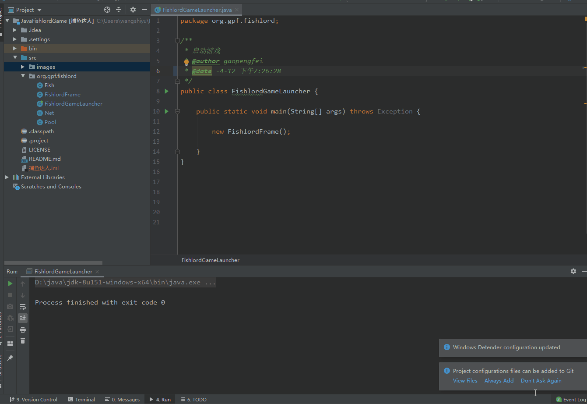Select the Net class in tree

(x=49, y=113)
